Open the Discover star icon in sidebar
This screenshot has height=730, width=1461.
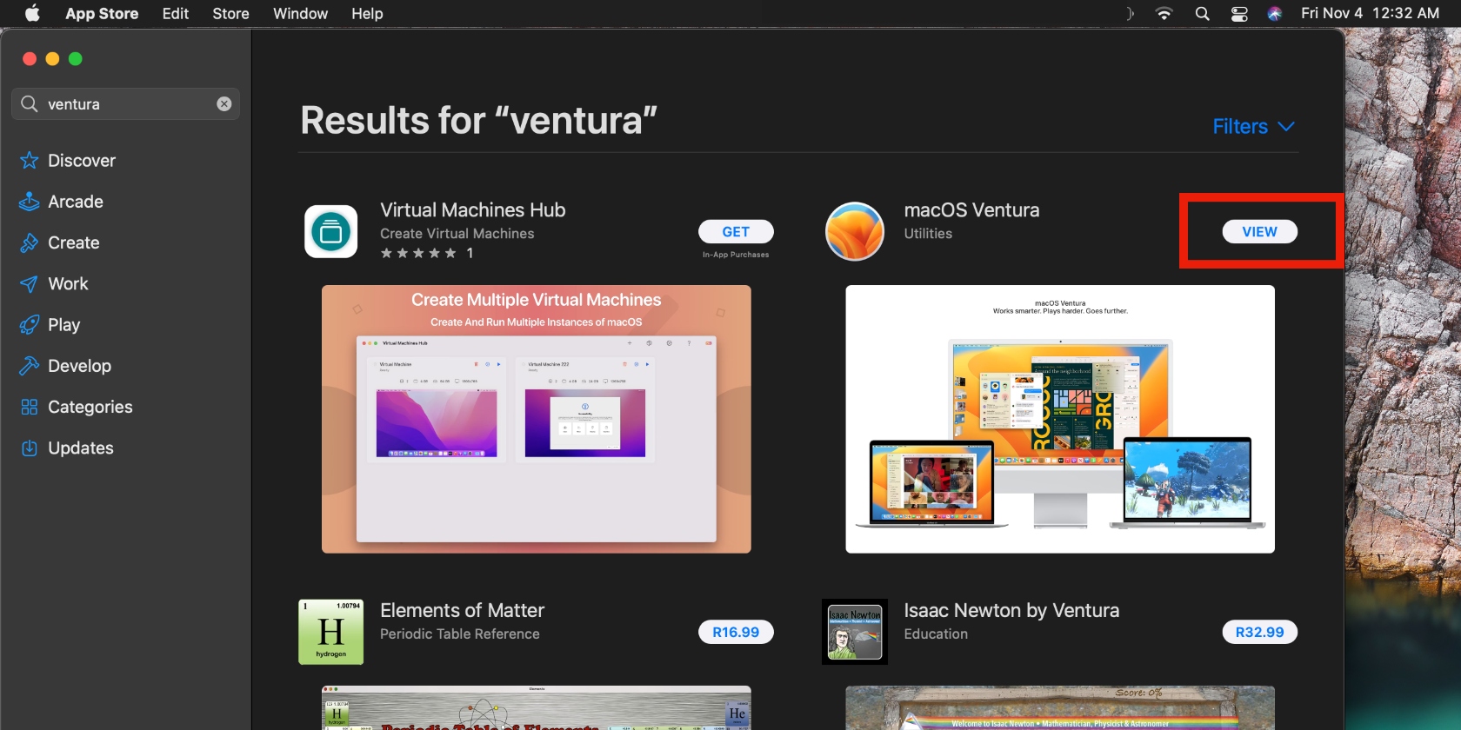click(x=30, y=161)
